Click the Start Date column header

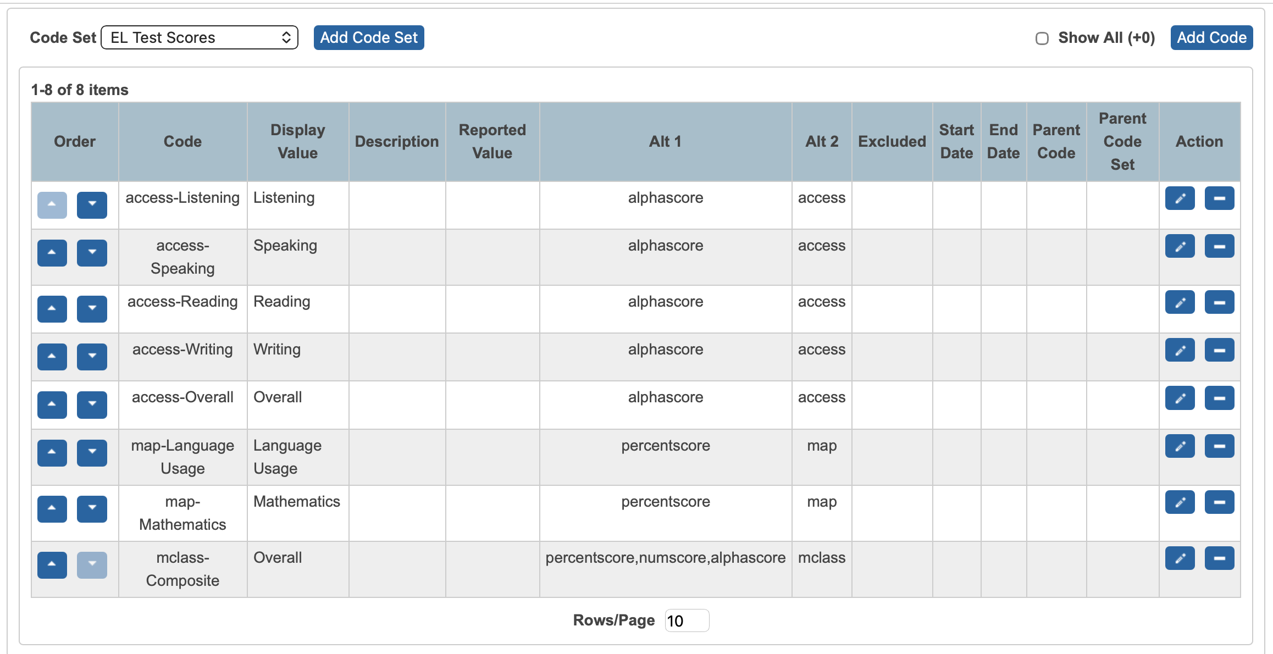956,142
